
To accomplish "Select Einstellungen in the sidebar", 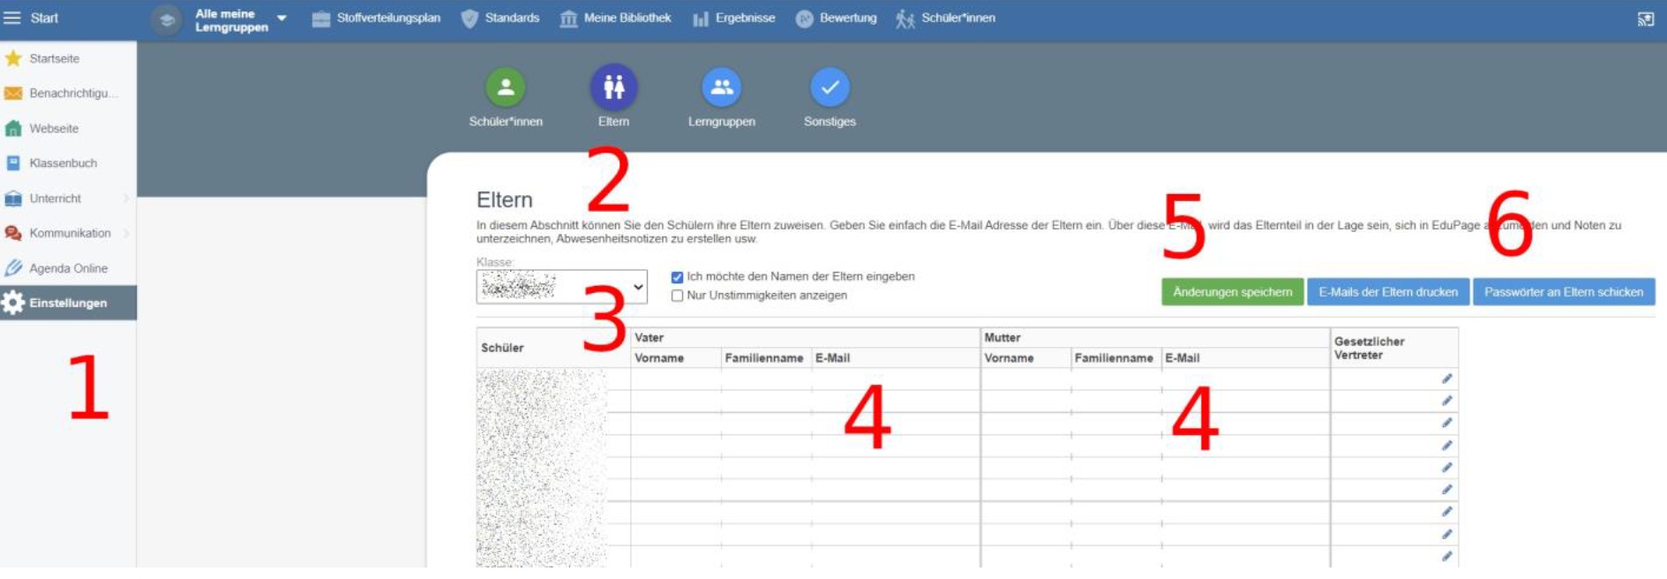I will 68,303.
